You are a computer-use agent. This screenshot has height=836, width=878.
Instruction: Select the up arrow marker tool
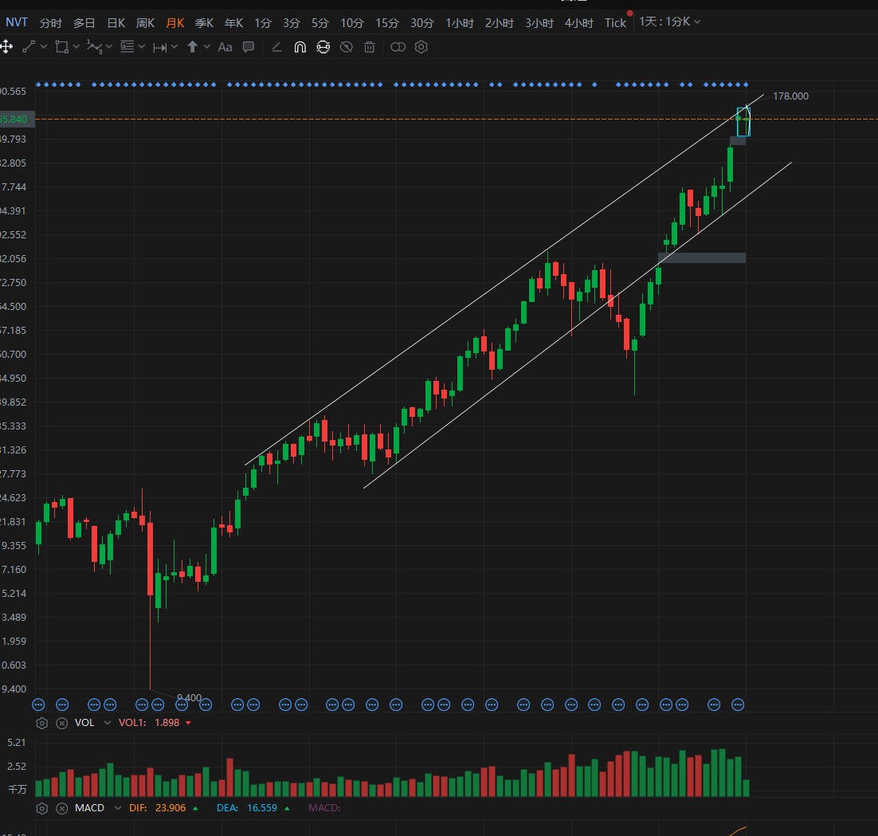point(192,47)
